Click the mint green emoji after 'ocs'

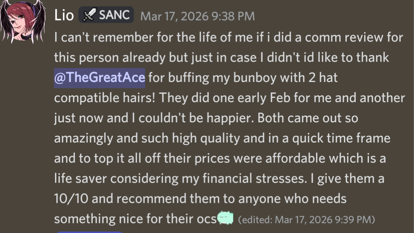click(225, 219)
